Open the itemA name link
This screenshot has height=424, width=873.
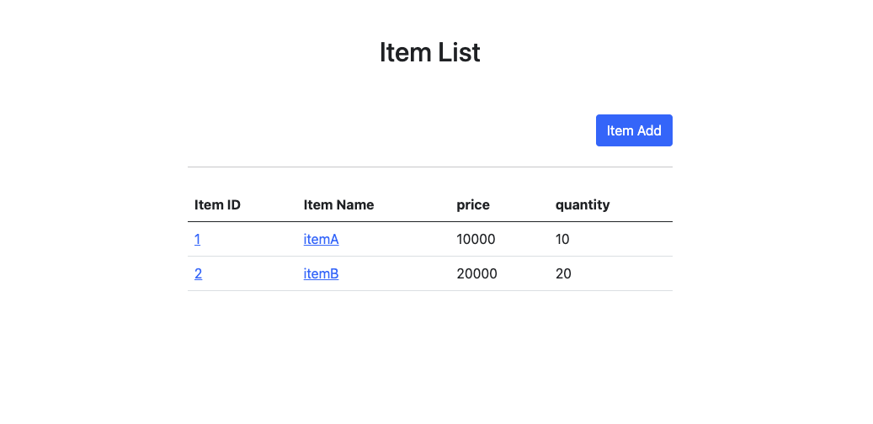(321, 239)
